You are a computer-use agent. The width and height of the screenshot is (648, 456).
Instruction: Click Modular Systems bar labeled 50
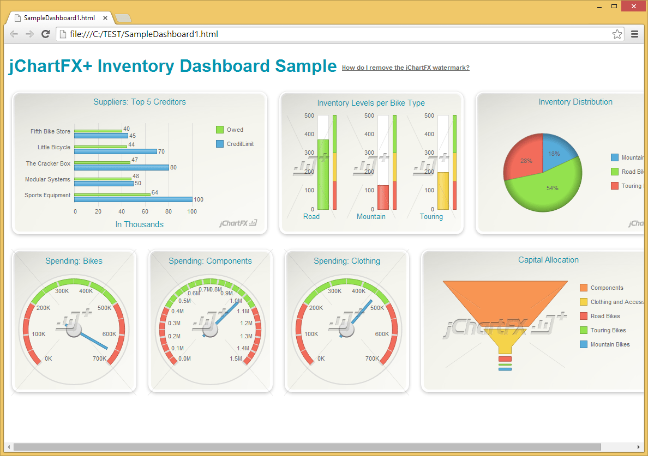104,183
